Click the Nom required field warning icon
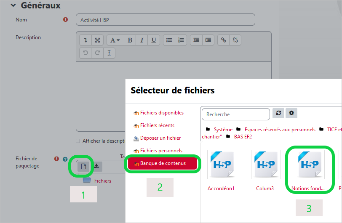Screen dimensions: 342x223 tap(65, 20)
